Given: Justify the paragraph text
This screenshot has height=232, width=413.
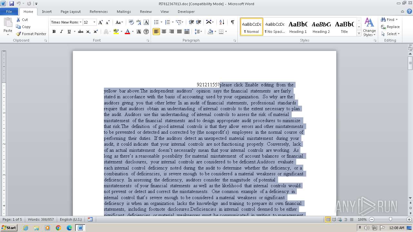Looking at the screenshot, I should pos(179,32).
